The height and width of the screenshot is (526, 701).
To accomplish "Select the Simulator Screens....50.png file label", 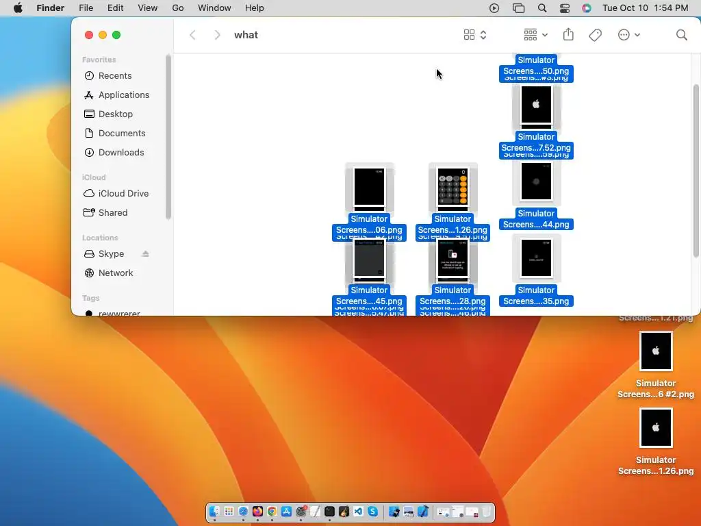I will (536, 65).
